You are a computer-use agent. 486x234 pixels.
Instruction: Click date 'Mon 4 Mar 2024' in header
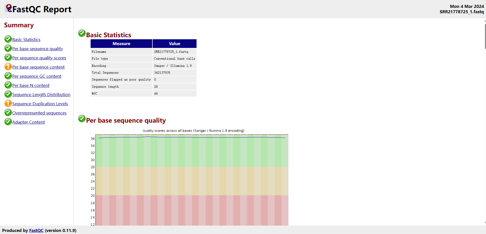click(x=467, y=6)
